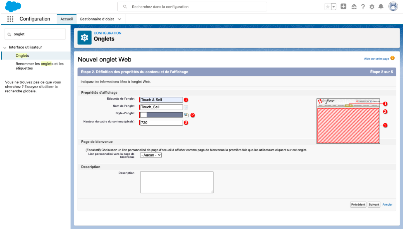406x230 pixels.
Task: Click the tab style color field
Action: coord(161,115)
